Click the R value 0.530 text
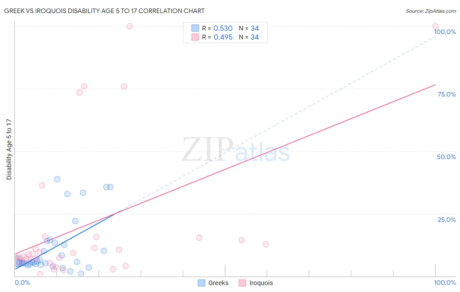The image size is (460, 292). [223, 28]
